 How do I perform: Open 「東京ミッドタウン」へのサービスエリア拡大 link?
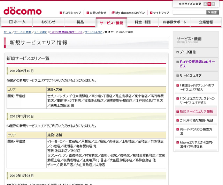point(197,88)
